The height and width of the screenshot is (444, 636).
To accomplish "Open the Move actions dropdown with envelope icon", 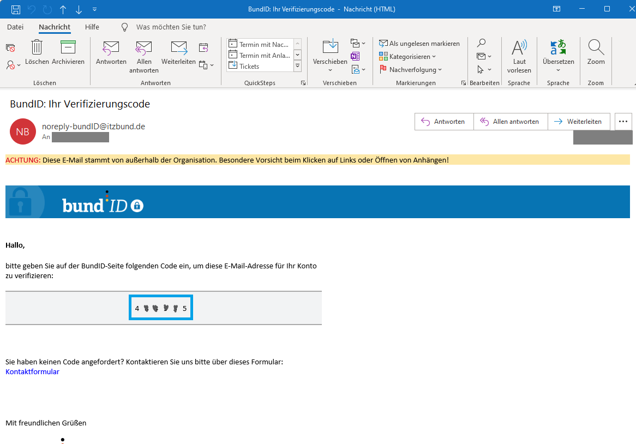I will click(358, 69).
